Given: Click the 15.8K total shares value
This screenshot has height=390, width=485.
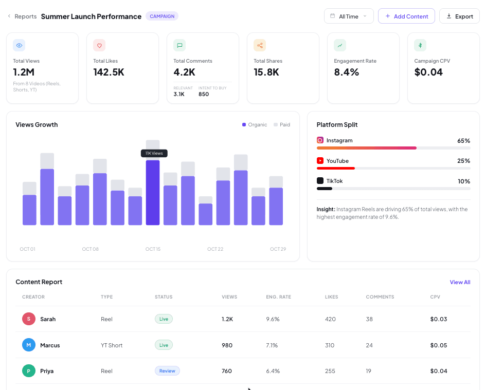Looking at the screenshot, I should pos(266,72).
